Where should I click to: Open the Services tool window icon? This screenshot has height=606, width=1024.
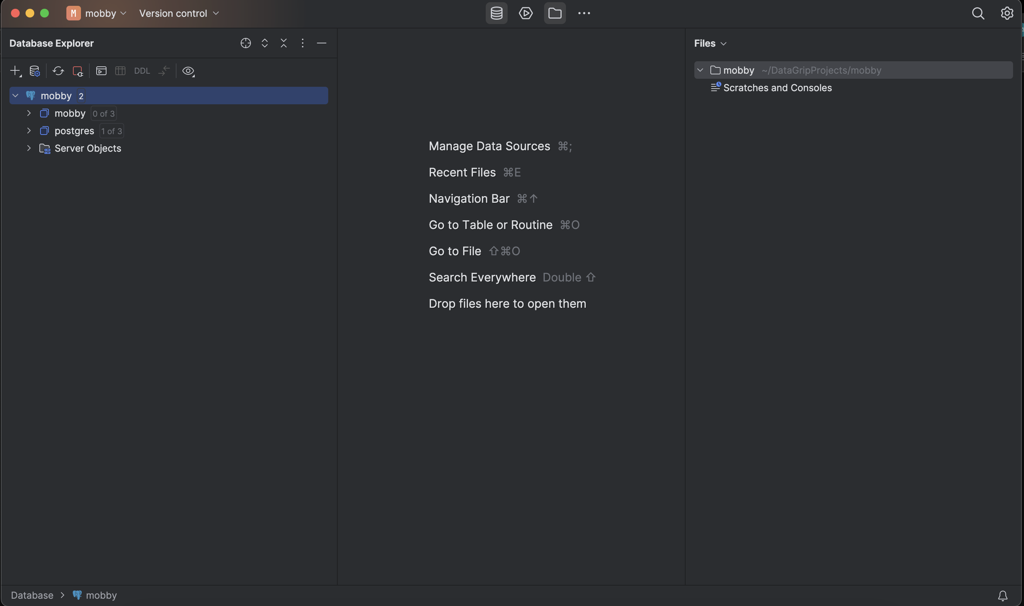coord(525,13)
